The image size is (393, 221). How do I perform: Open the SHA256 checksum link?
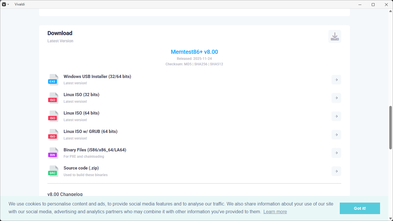click(201, 64)
